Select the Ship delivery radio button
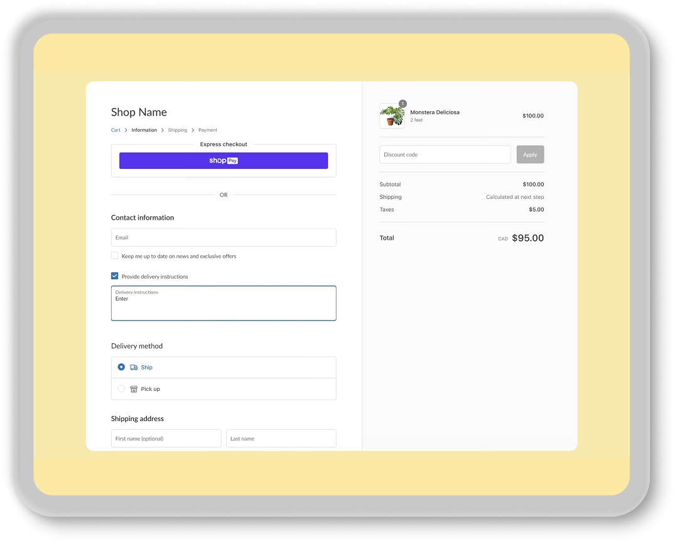 pos(121,367)
